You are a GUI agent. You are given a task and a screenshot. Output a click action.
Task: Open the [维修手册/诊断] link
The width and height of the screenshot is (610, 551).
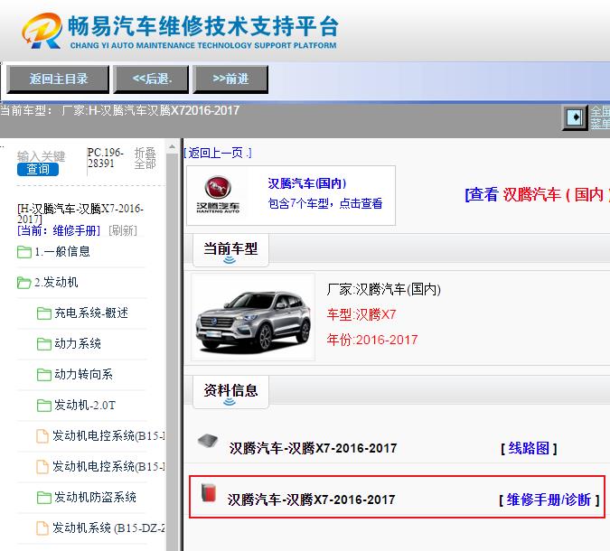[549, 500]
